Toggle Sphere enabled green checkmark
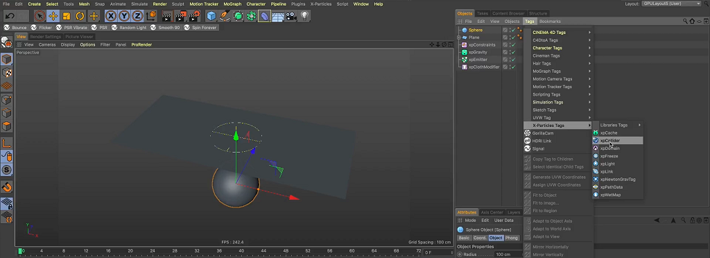 click(x=514, y=31)
